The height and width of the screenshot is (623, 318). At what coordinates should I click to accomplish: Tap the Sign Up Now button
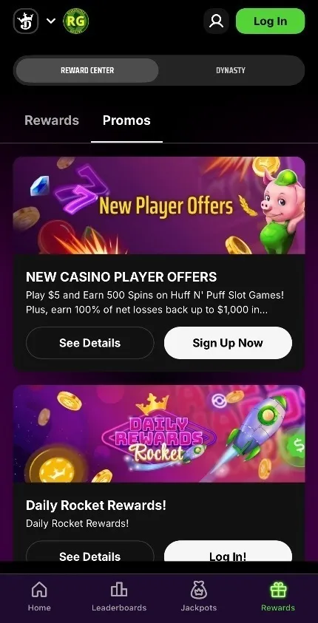click(x=228, y=343)
